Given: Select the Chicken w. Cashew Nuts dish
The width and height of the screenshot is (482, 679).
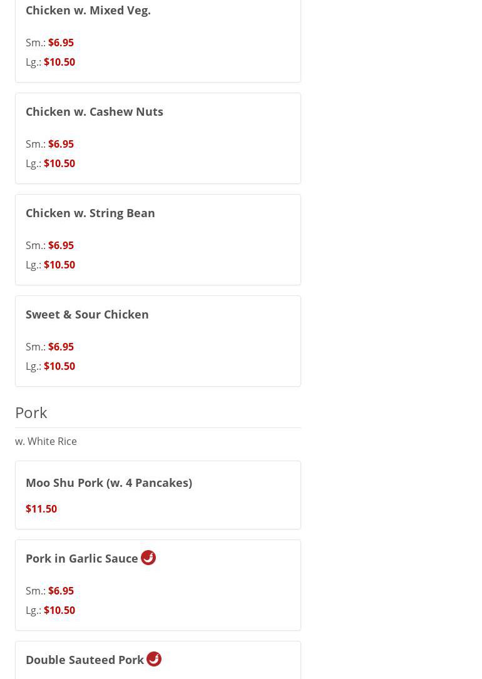Looking at the screenshot, I should tap(95, 112).
